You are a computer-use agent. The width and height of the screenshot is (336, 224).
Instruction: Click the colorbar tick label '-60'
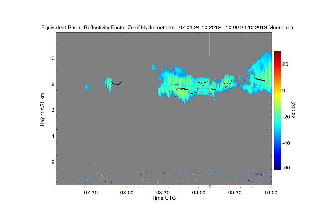pyautogui.click(x=286, y=168)
